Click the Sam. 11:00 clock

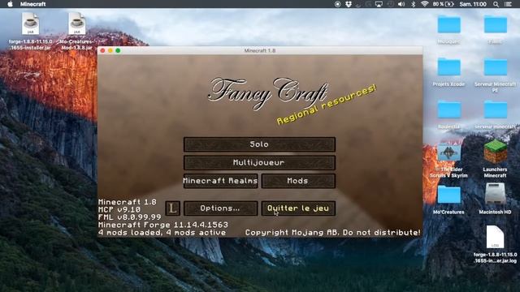(x=473, y=4)
